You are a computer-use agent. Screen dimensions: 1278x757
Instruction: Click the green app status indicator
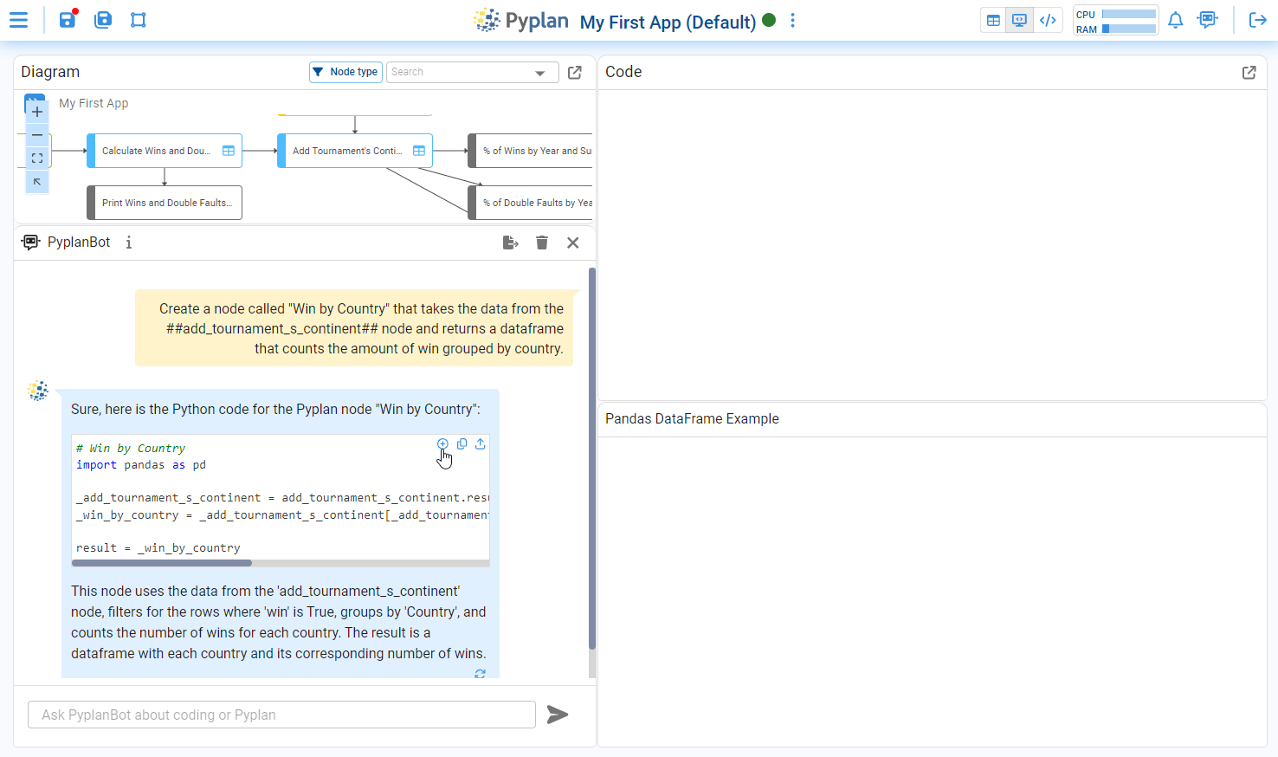pyautogui.click(x=769, y=20)
